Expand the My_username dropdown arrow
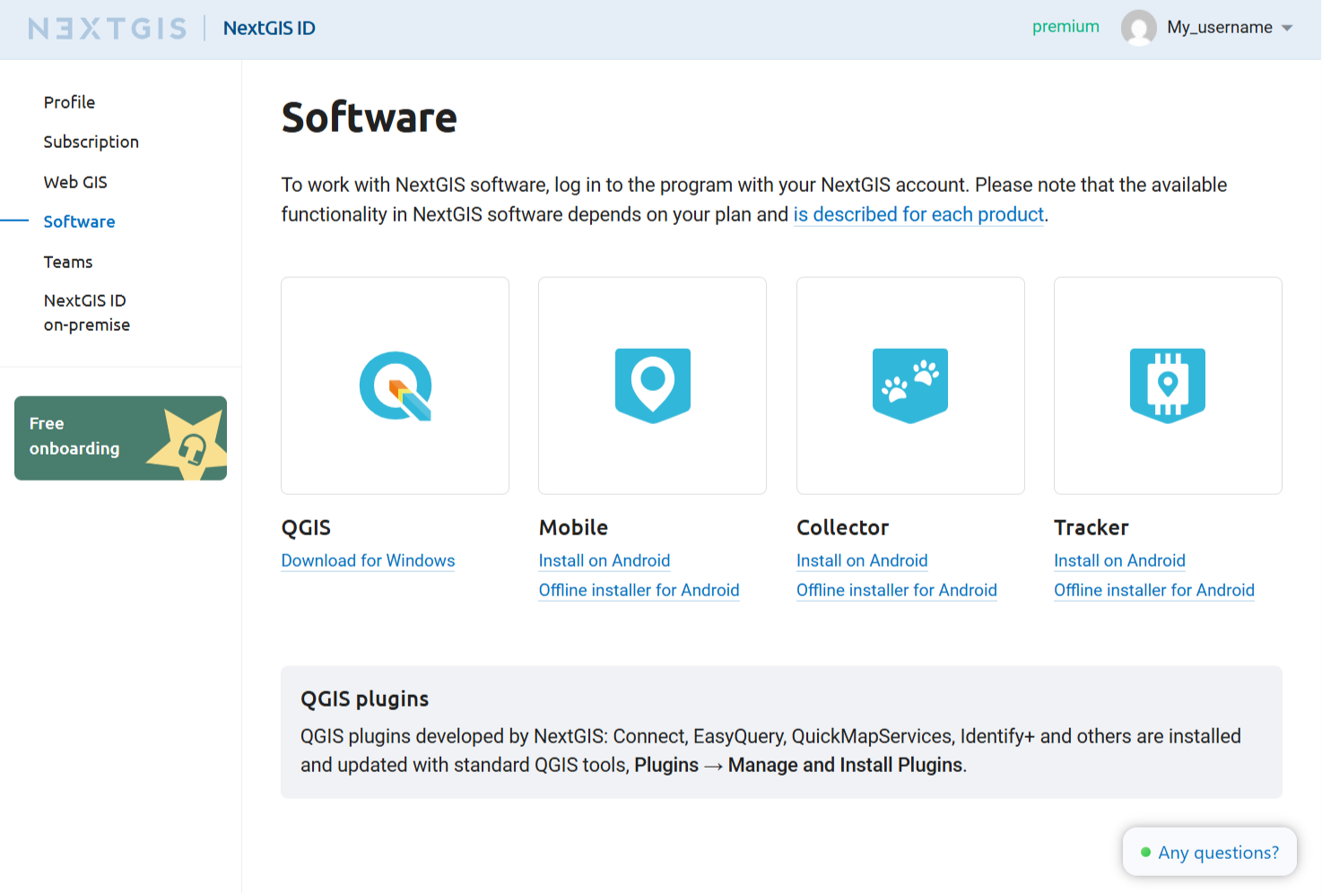This screenshot has height=893, width=1322. point(1287,28)
